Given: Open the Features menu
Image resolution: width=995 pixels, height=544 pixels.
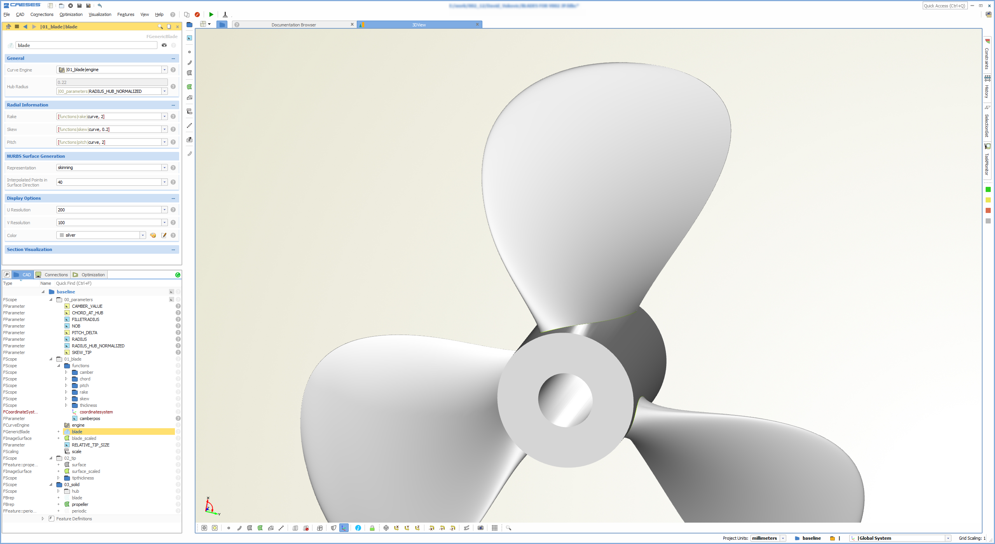Looking at the screenshot, I should tap(126, 14).
